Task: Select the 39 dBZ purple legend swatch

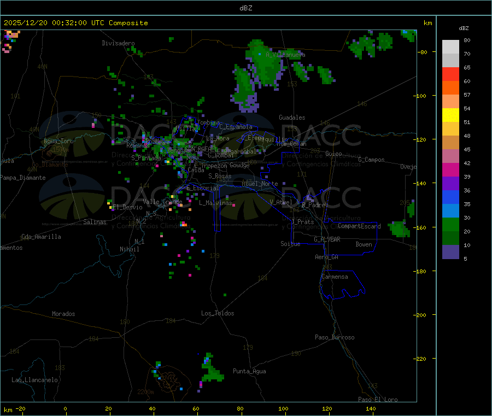Action: [x=450, y=183]
